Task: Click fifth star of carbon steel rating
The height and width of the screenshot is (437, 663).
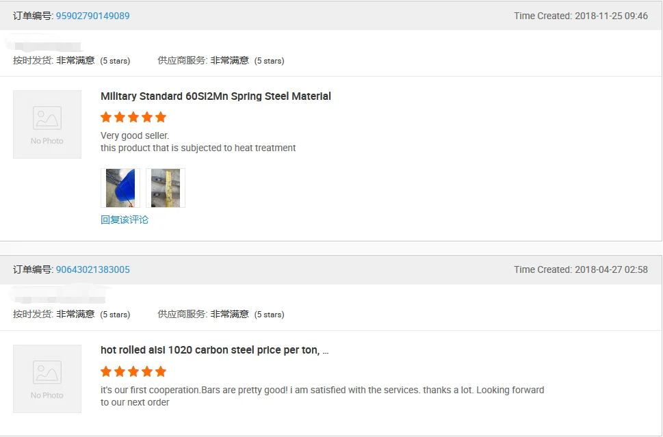Action: tap(161, 371)
